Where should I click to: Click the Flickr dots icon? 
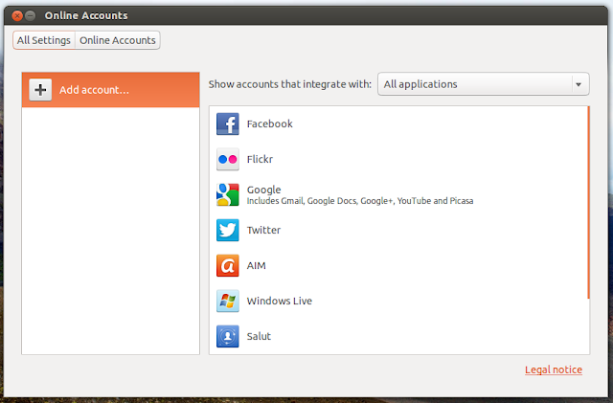click(228, 159)
